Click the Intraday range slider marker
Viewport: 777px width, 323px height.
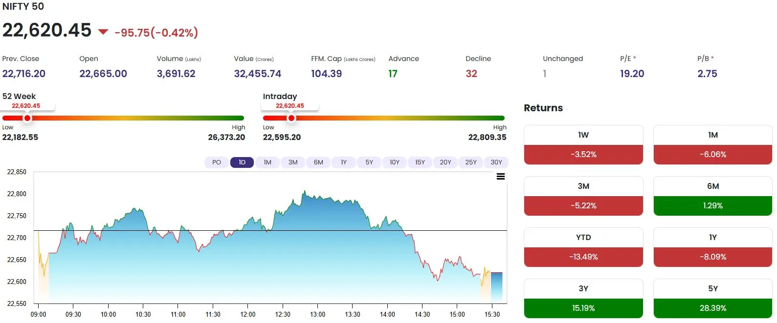pos(291,118)
